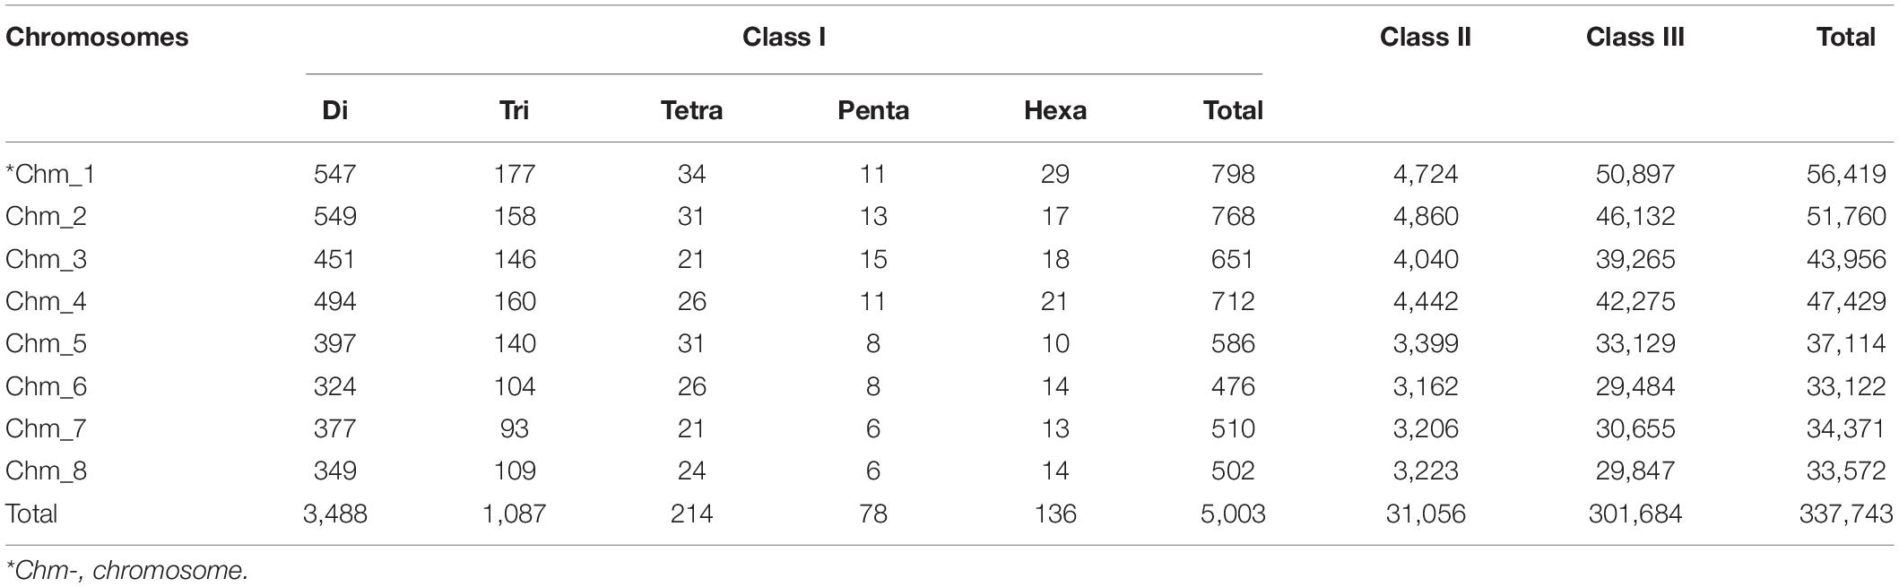Image resolution: width=1899 pixels, height=587 pixels.
Task: Select the Class I header
Action: pos(784,38)
